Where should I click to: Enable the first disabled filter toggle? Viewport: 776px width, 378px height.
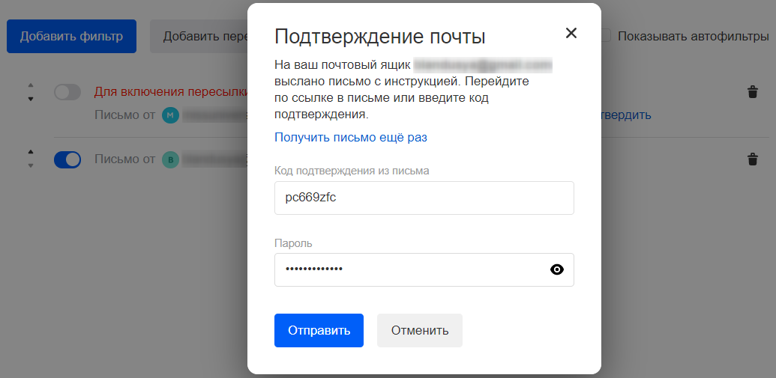click(67, 92)
